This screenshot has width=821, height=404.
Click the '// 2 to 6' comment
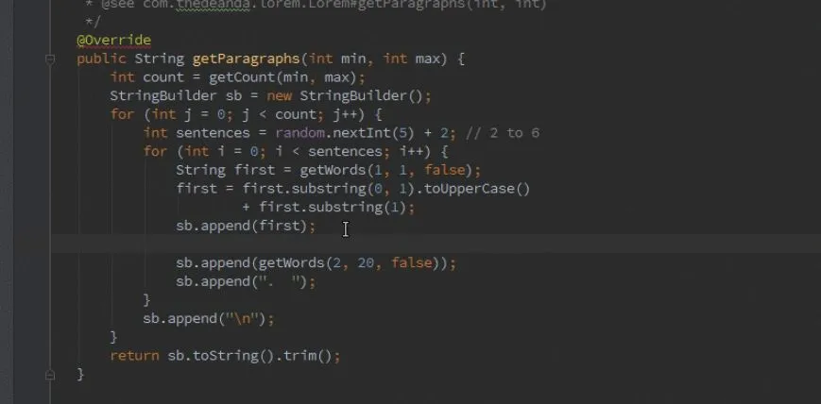point(502,133)
